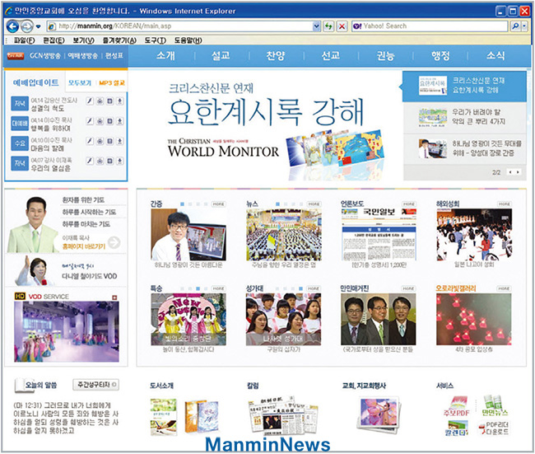Open the 찬양 navigation tab
This screenshot has width=535, height=454.
tap(276, 55)
